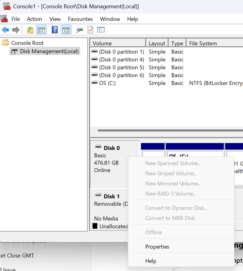Viewport: 243px width, 271px height.
Task: Click the document with checkmark toolbar icon
Action: (90, 30)
